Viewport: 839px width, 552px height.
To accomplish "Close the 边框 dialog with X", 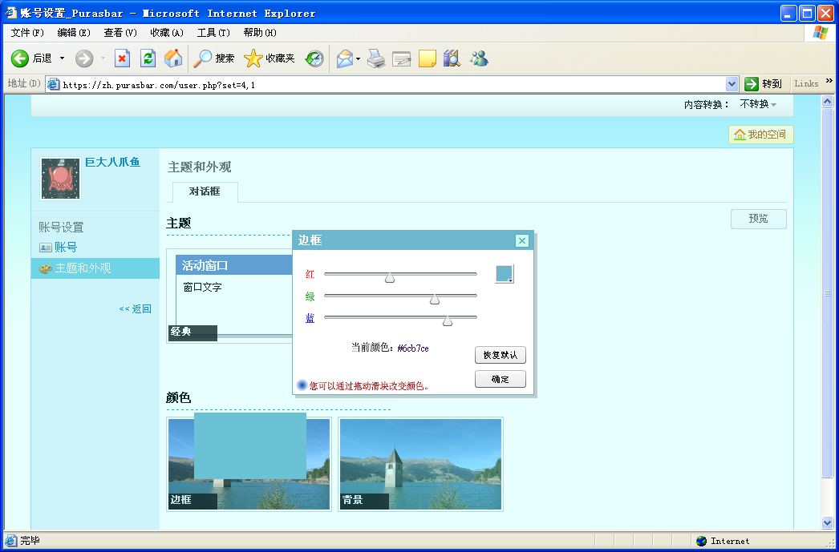I will point(522,240).
